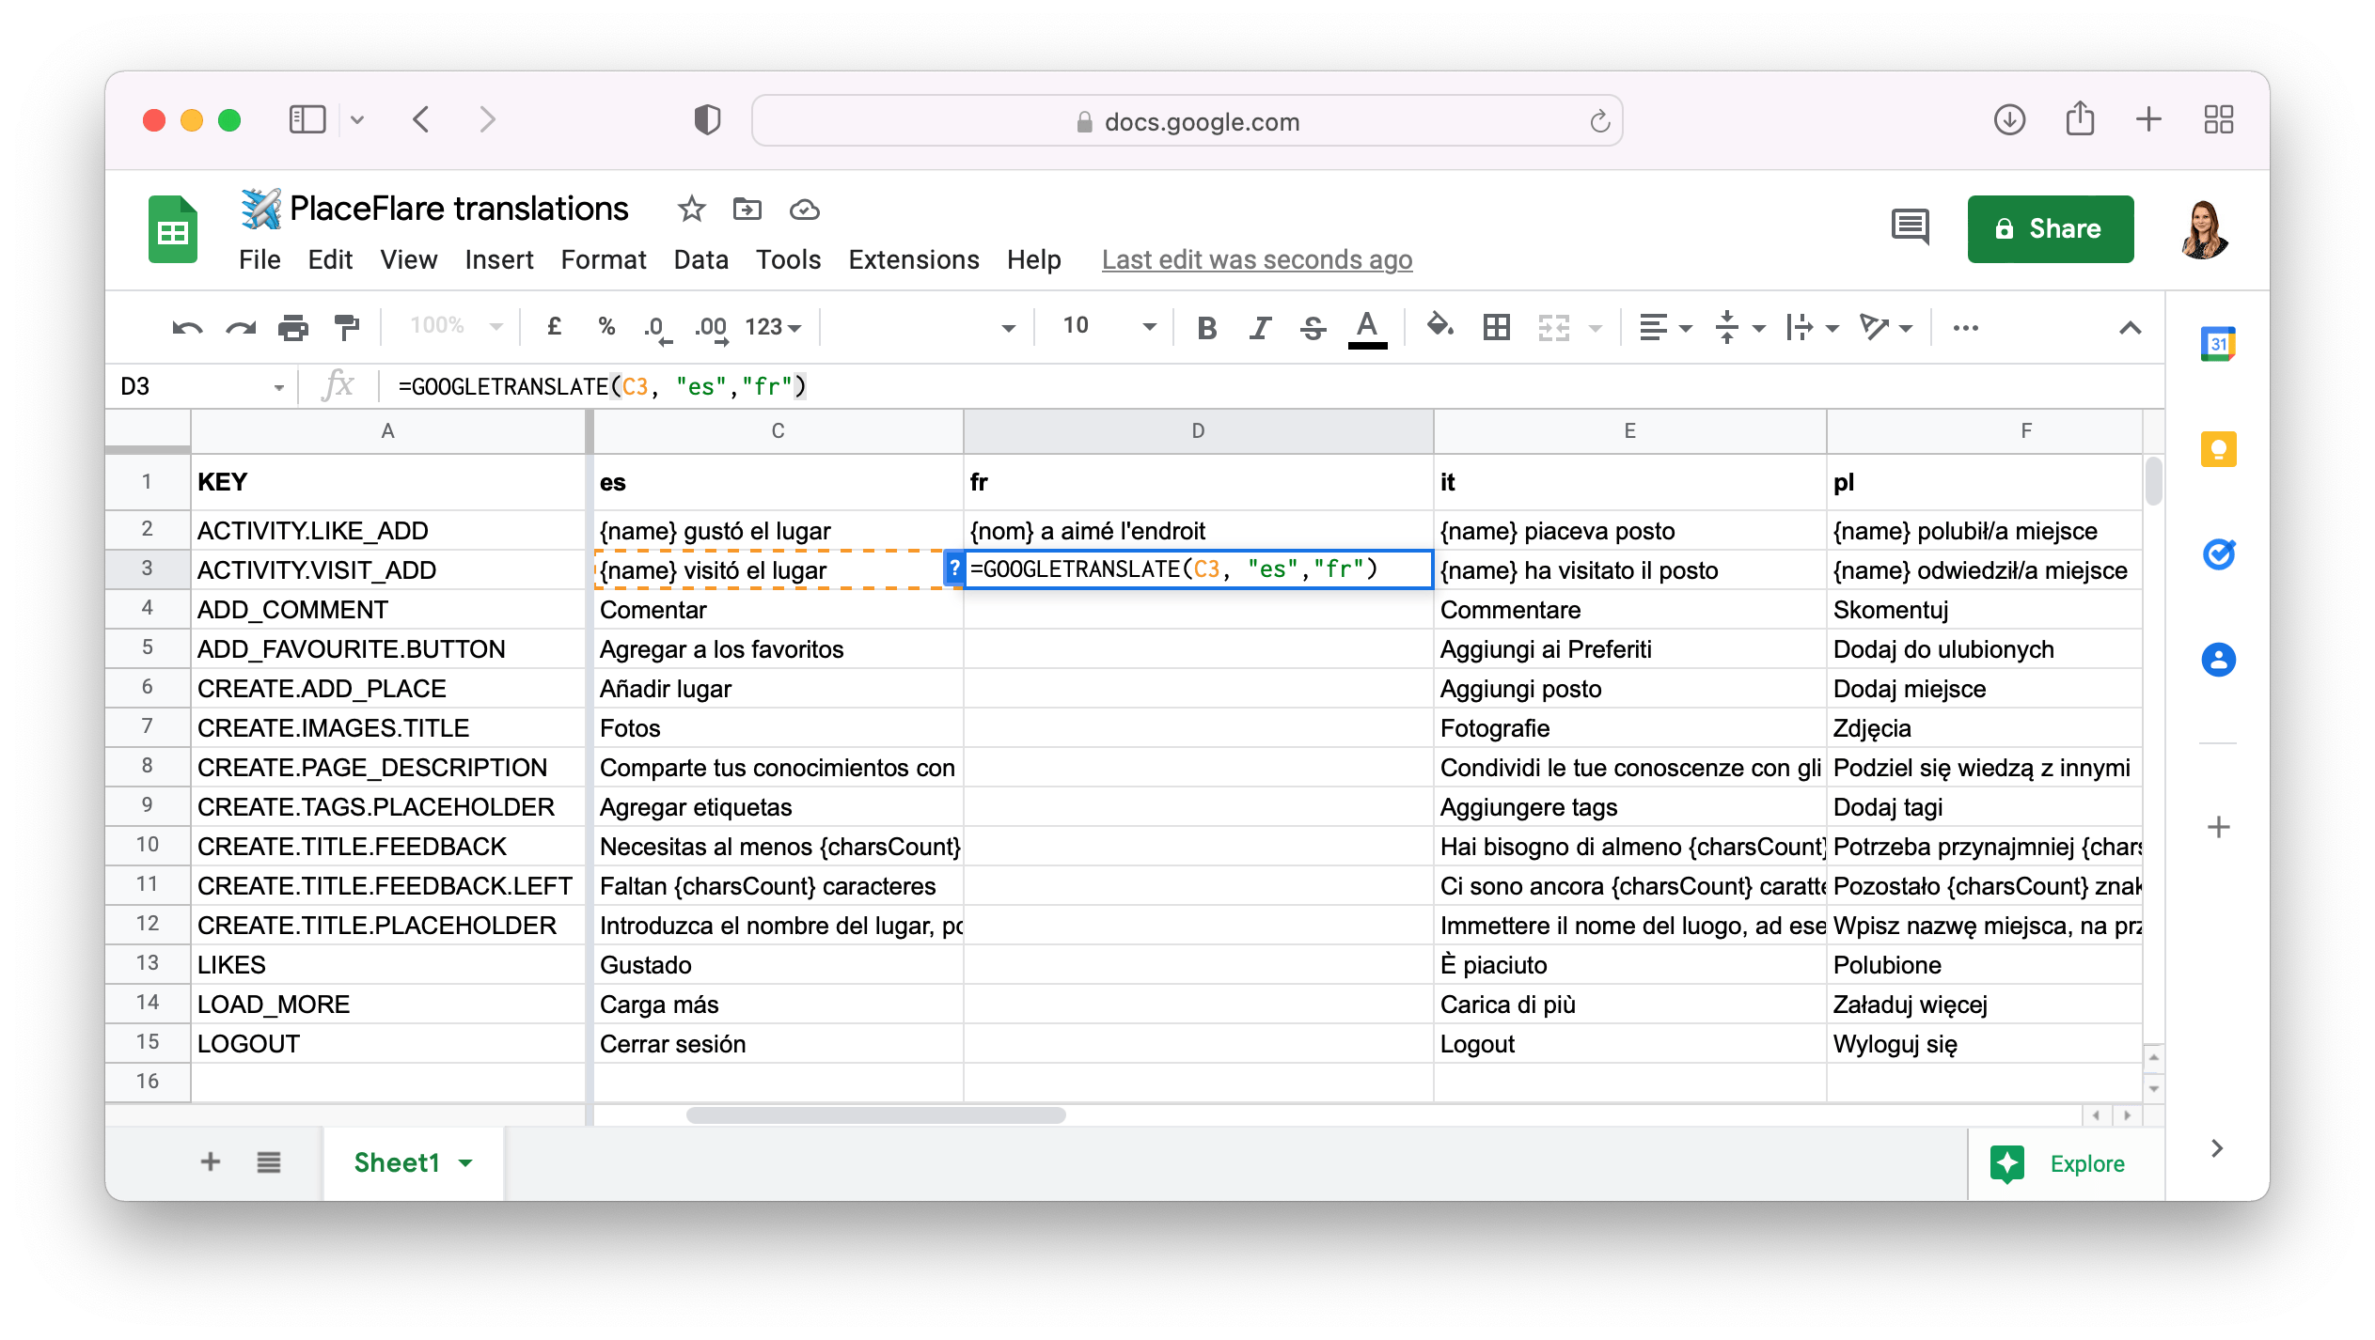Screen dimensions: 2375x1340
Task: Toggle bold formatting
Action: pyautogui.click(x=1207, y=328)
